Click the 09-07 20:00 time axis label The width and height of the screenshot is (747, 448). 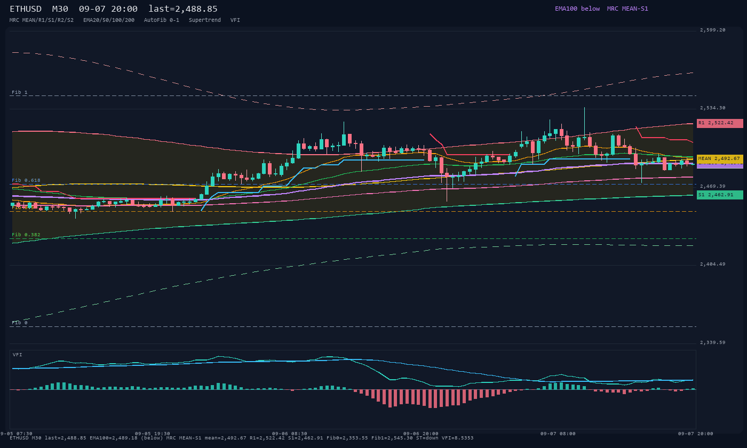click(696, 434)
